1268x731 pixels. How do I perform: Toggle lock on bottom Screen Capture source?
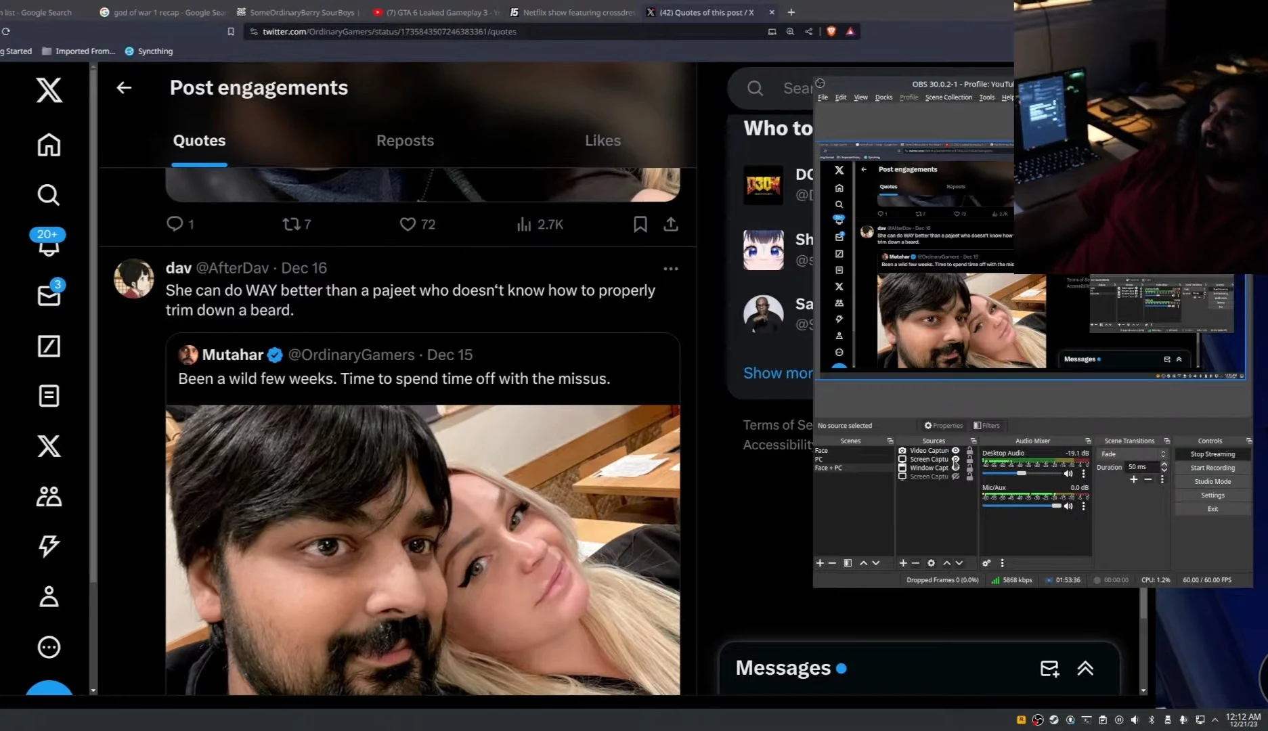pos(969,477)
